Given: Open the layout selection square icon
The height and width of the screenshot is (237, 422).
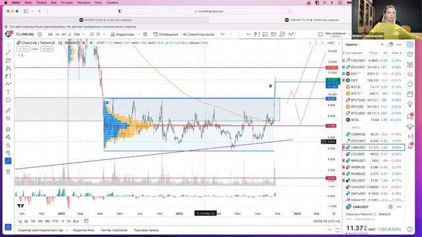Looking at the screenshot, I should click(x=320, y=34).
